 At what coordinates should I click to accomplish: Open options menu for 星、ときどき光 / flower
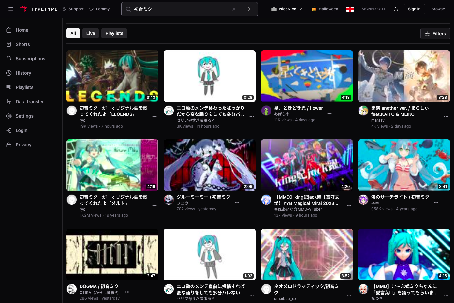tap(330, 114)
